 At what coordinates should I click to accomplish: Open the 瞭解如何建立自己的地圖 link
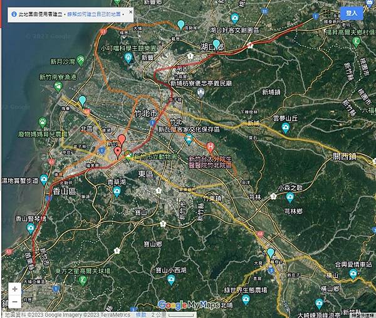(x=94, y=14)
